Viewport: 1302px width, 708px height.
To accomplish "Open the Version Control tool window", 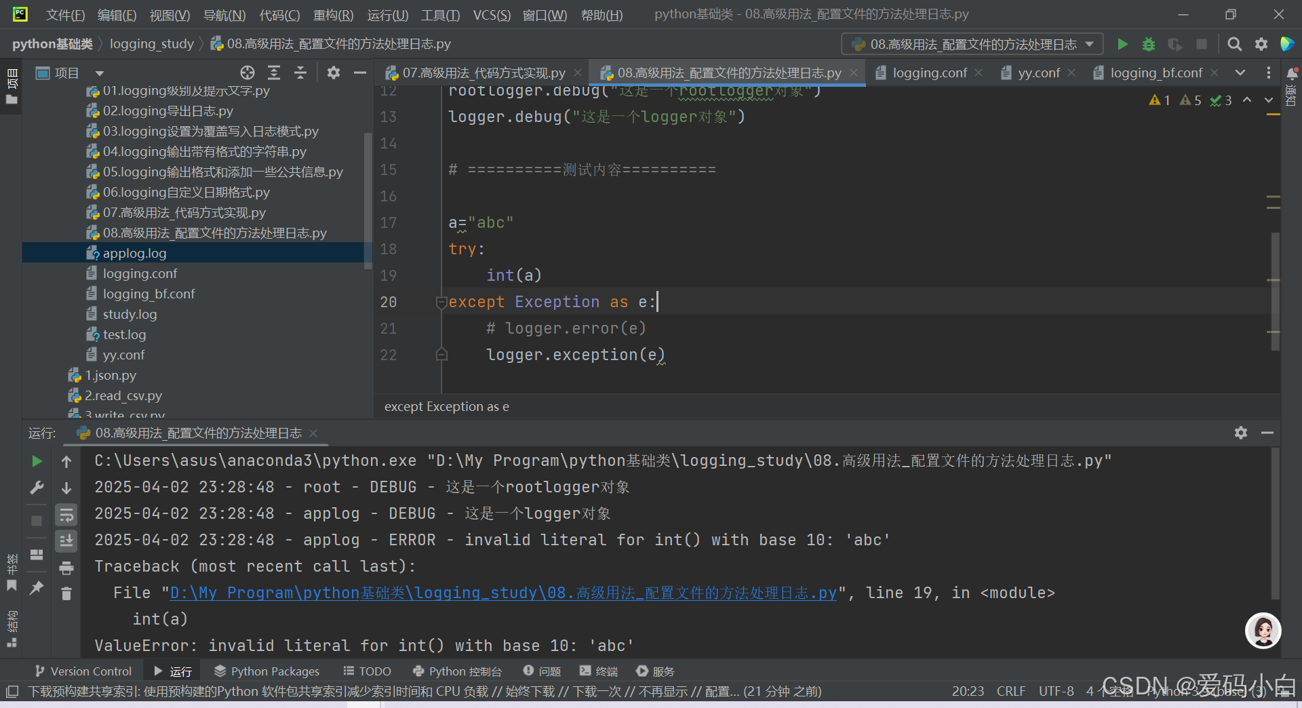I will pos(83,671).
